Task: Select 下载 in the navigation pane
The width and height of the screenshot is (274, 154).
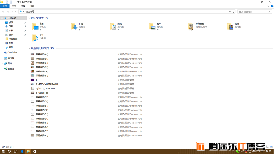Action: pyautogui.click(x=11, y=26)
